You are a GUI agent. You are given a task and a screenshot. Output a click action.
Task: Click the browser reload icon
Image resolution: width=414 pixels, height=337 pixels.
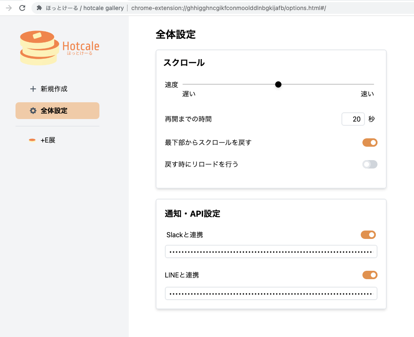tap(23, 8)
